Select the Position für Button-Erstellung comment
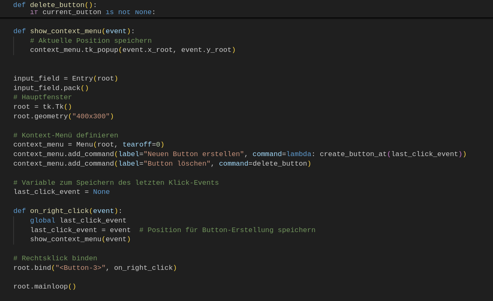 tap(227, 230)
